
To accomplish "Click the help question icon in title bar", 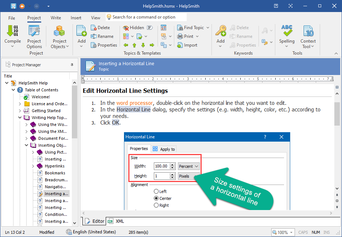I will pyautogui.click(x=276, y=6).
